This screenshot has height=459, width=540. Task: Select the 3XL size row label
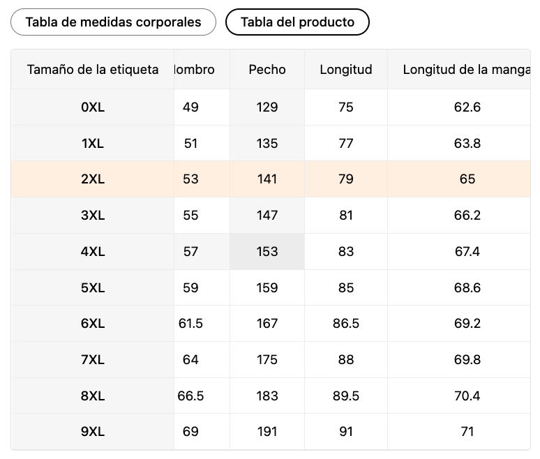93,216
